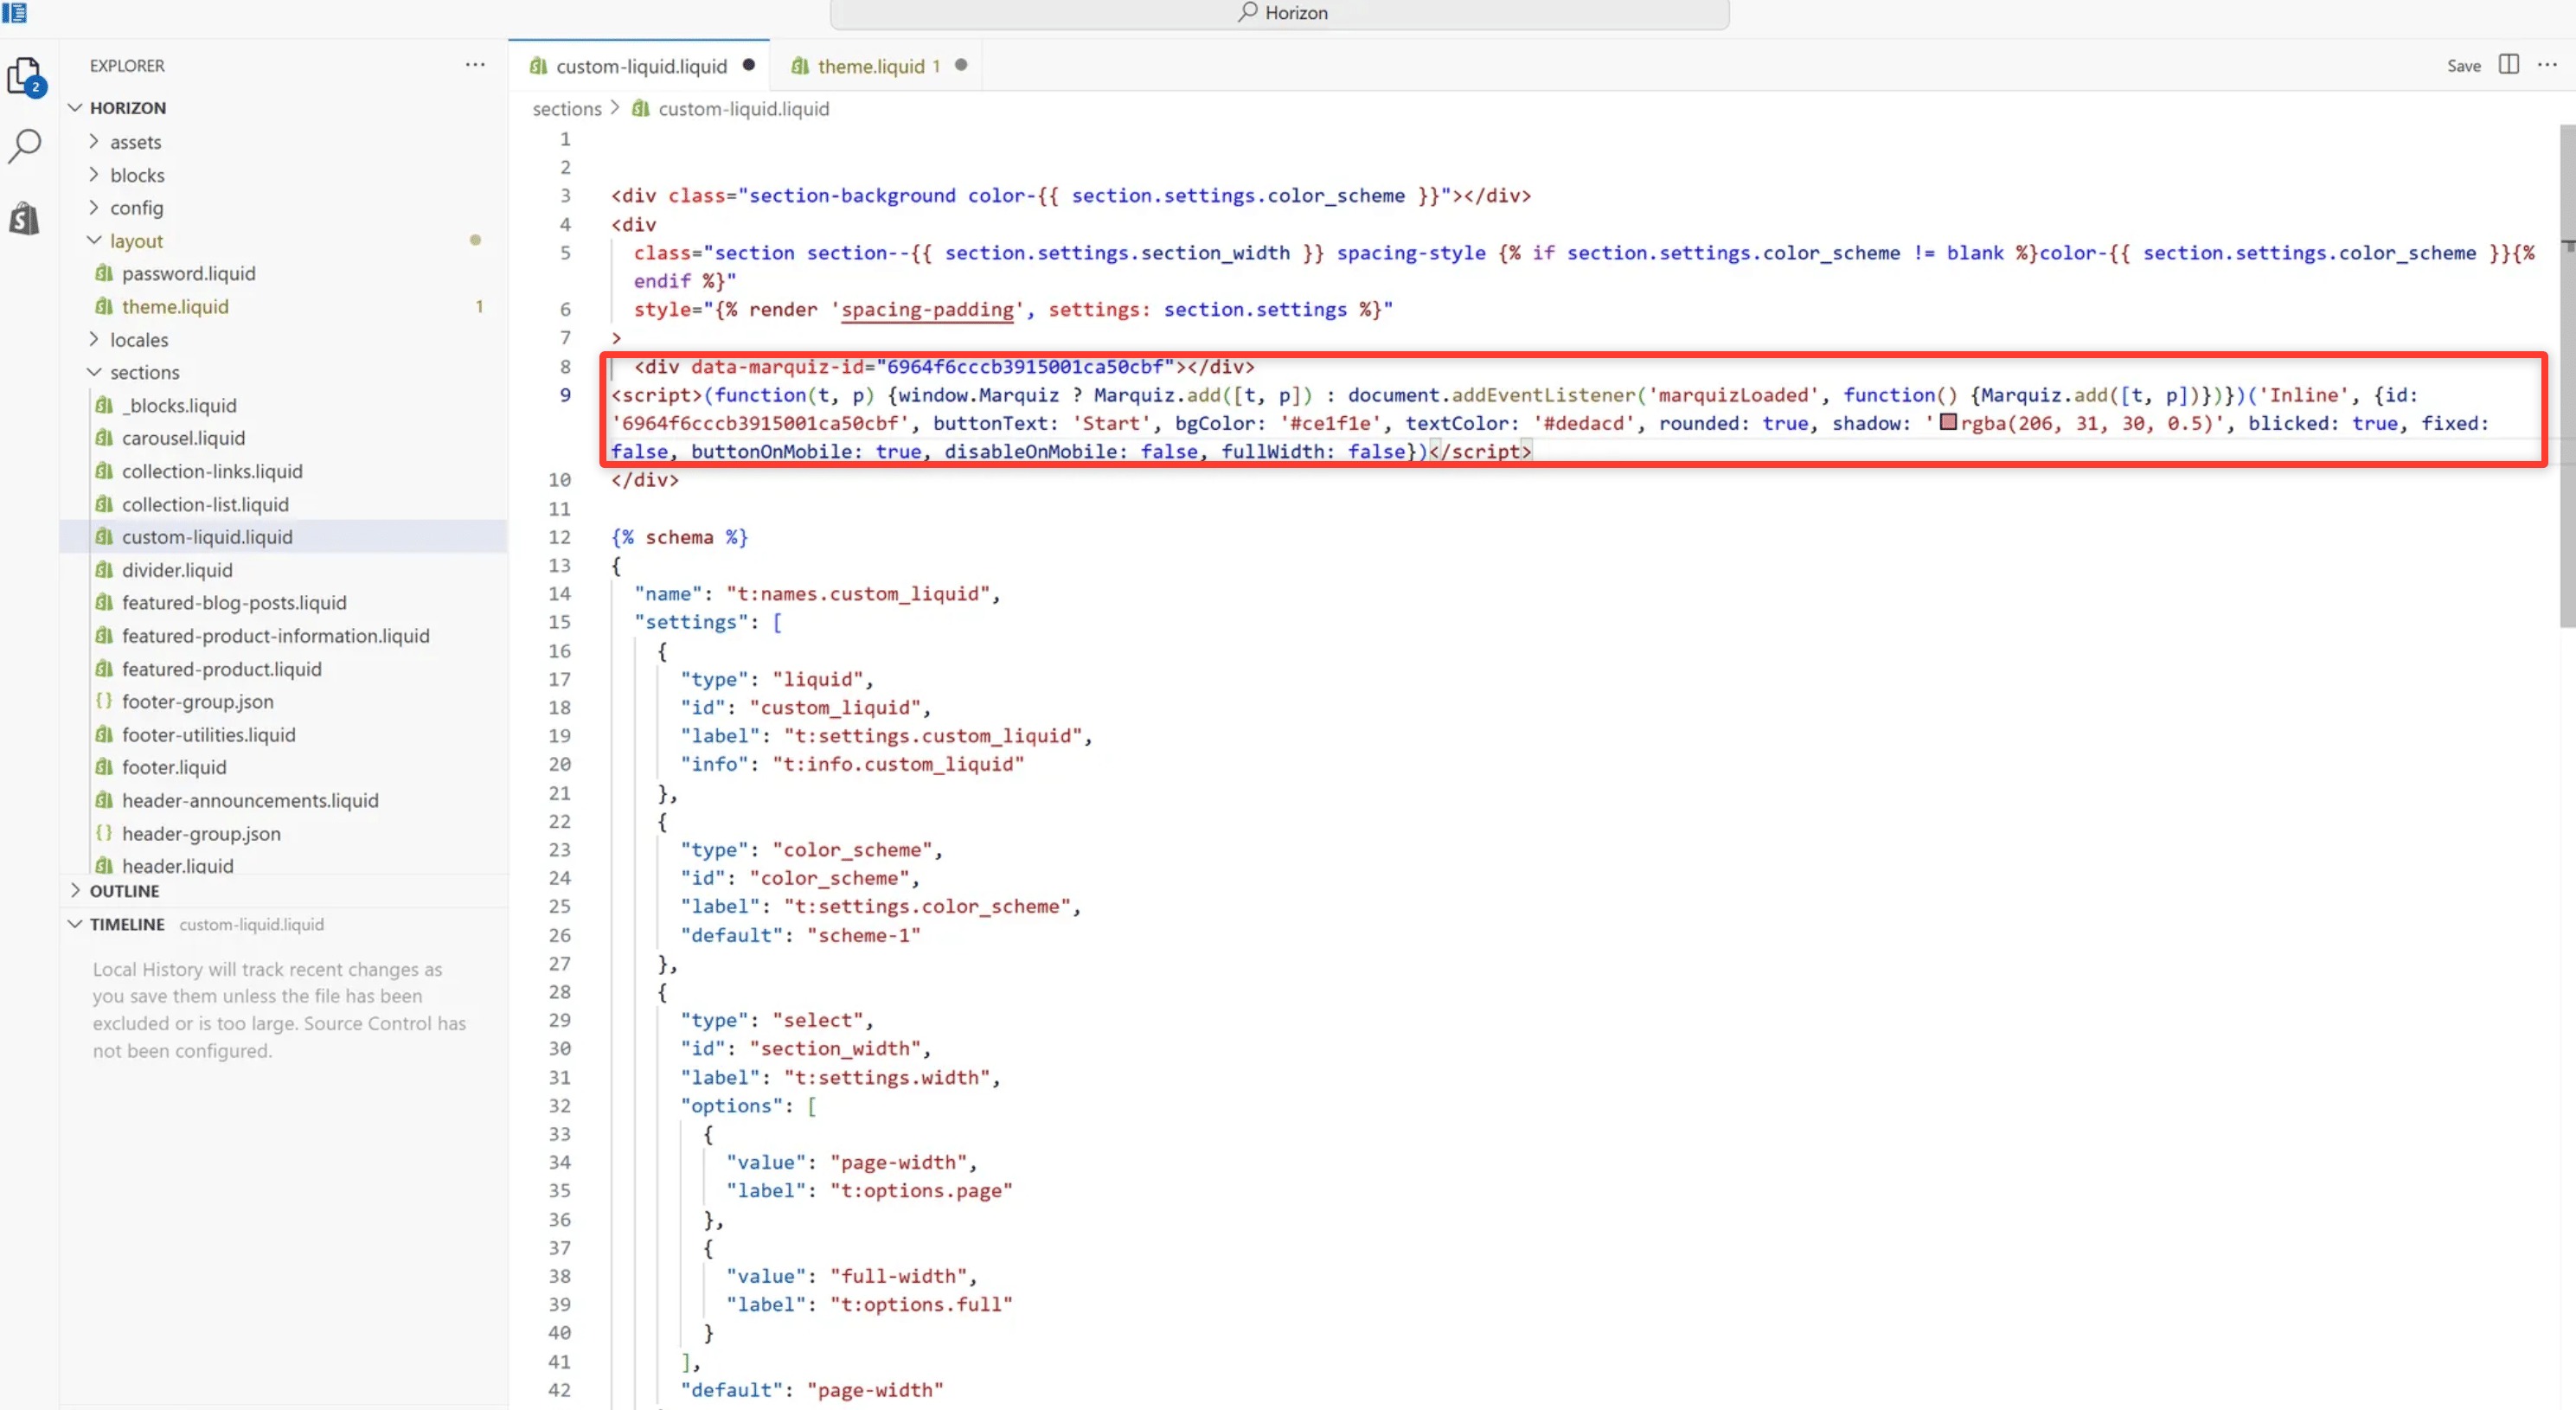Viewport: 2576px width, 1410px height.
Task: Collapse the TIMELINE panel
Action: [126, 924]
